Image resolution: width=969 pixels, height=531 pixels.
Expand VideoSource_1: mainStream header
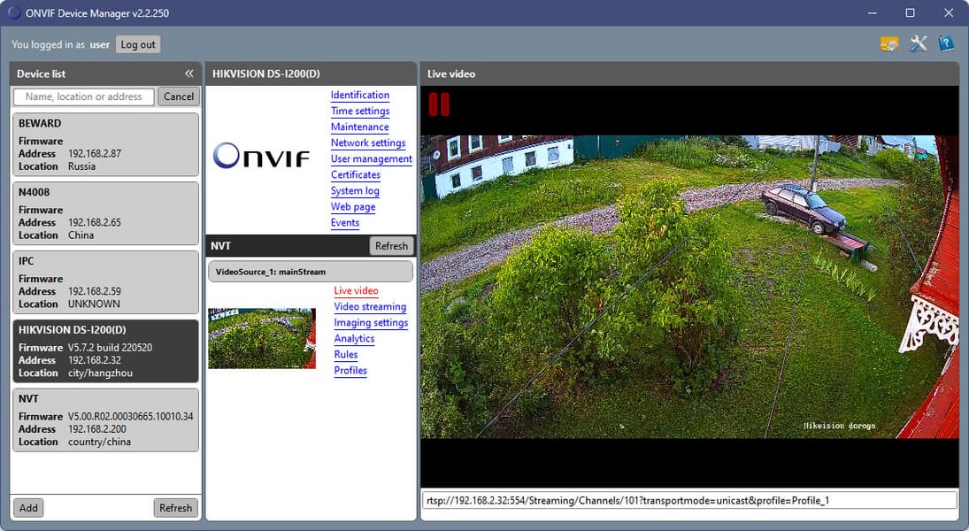tap(311, 272)
